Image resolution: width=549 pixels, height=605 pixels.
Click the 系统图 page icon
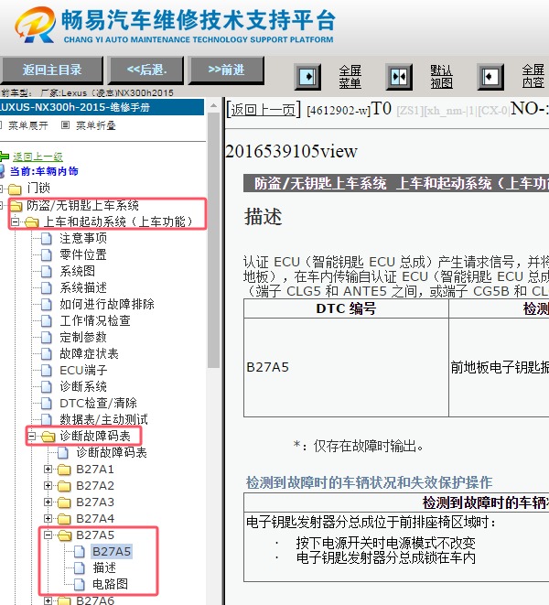click(47, 271)
